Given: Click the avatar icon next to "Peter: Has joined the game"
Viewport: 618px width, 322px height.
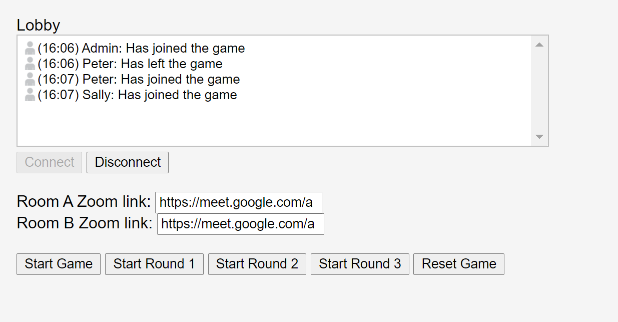Looking at the screenshot, I should pos(30,79).
